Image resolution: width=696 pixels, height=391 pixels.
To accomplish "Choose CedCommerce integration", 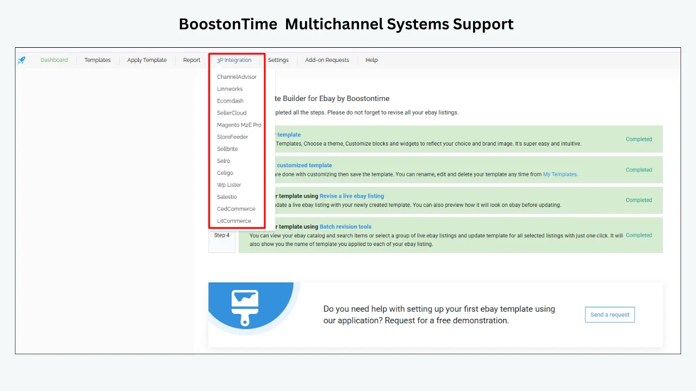I will 236,209.
